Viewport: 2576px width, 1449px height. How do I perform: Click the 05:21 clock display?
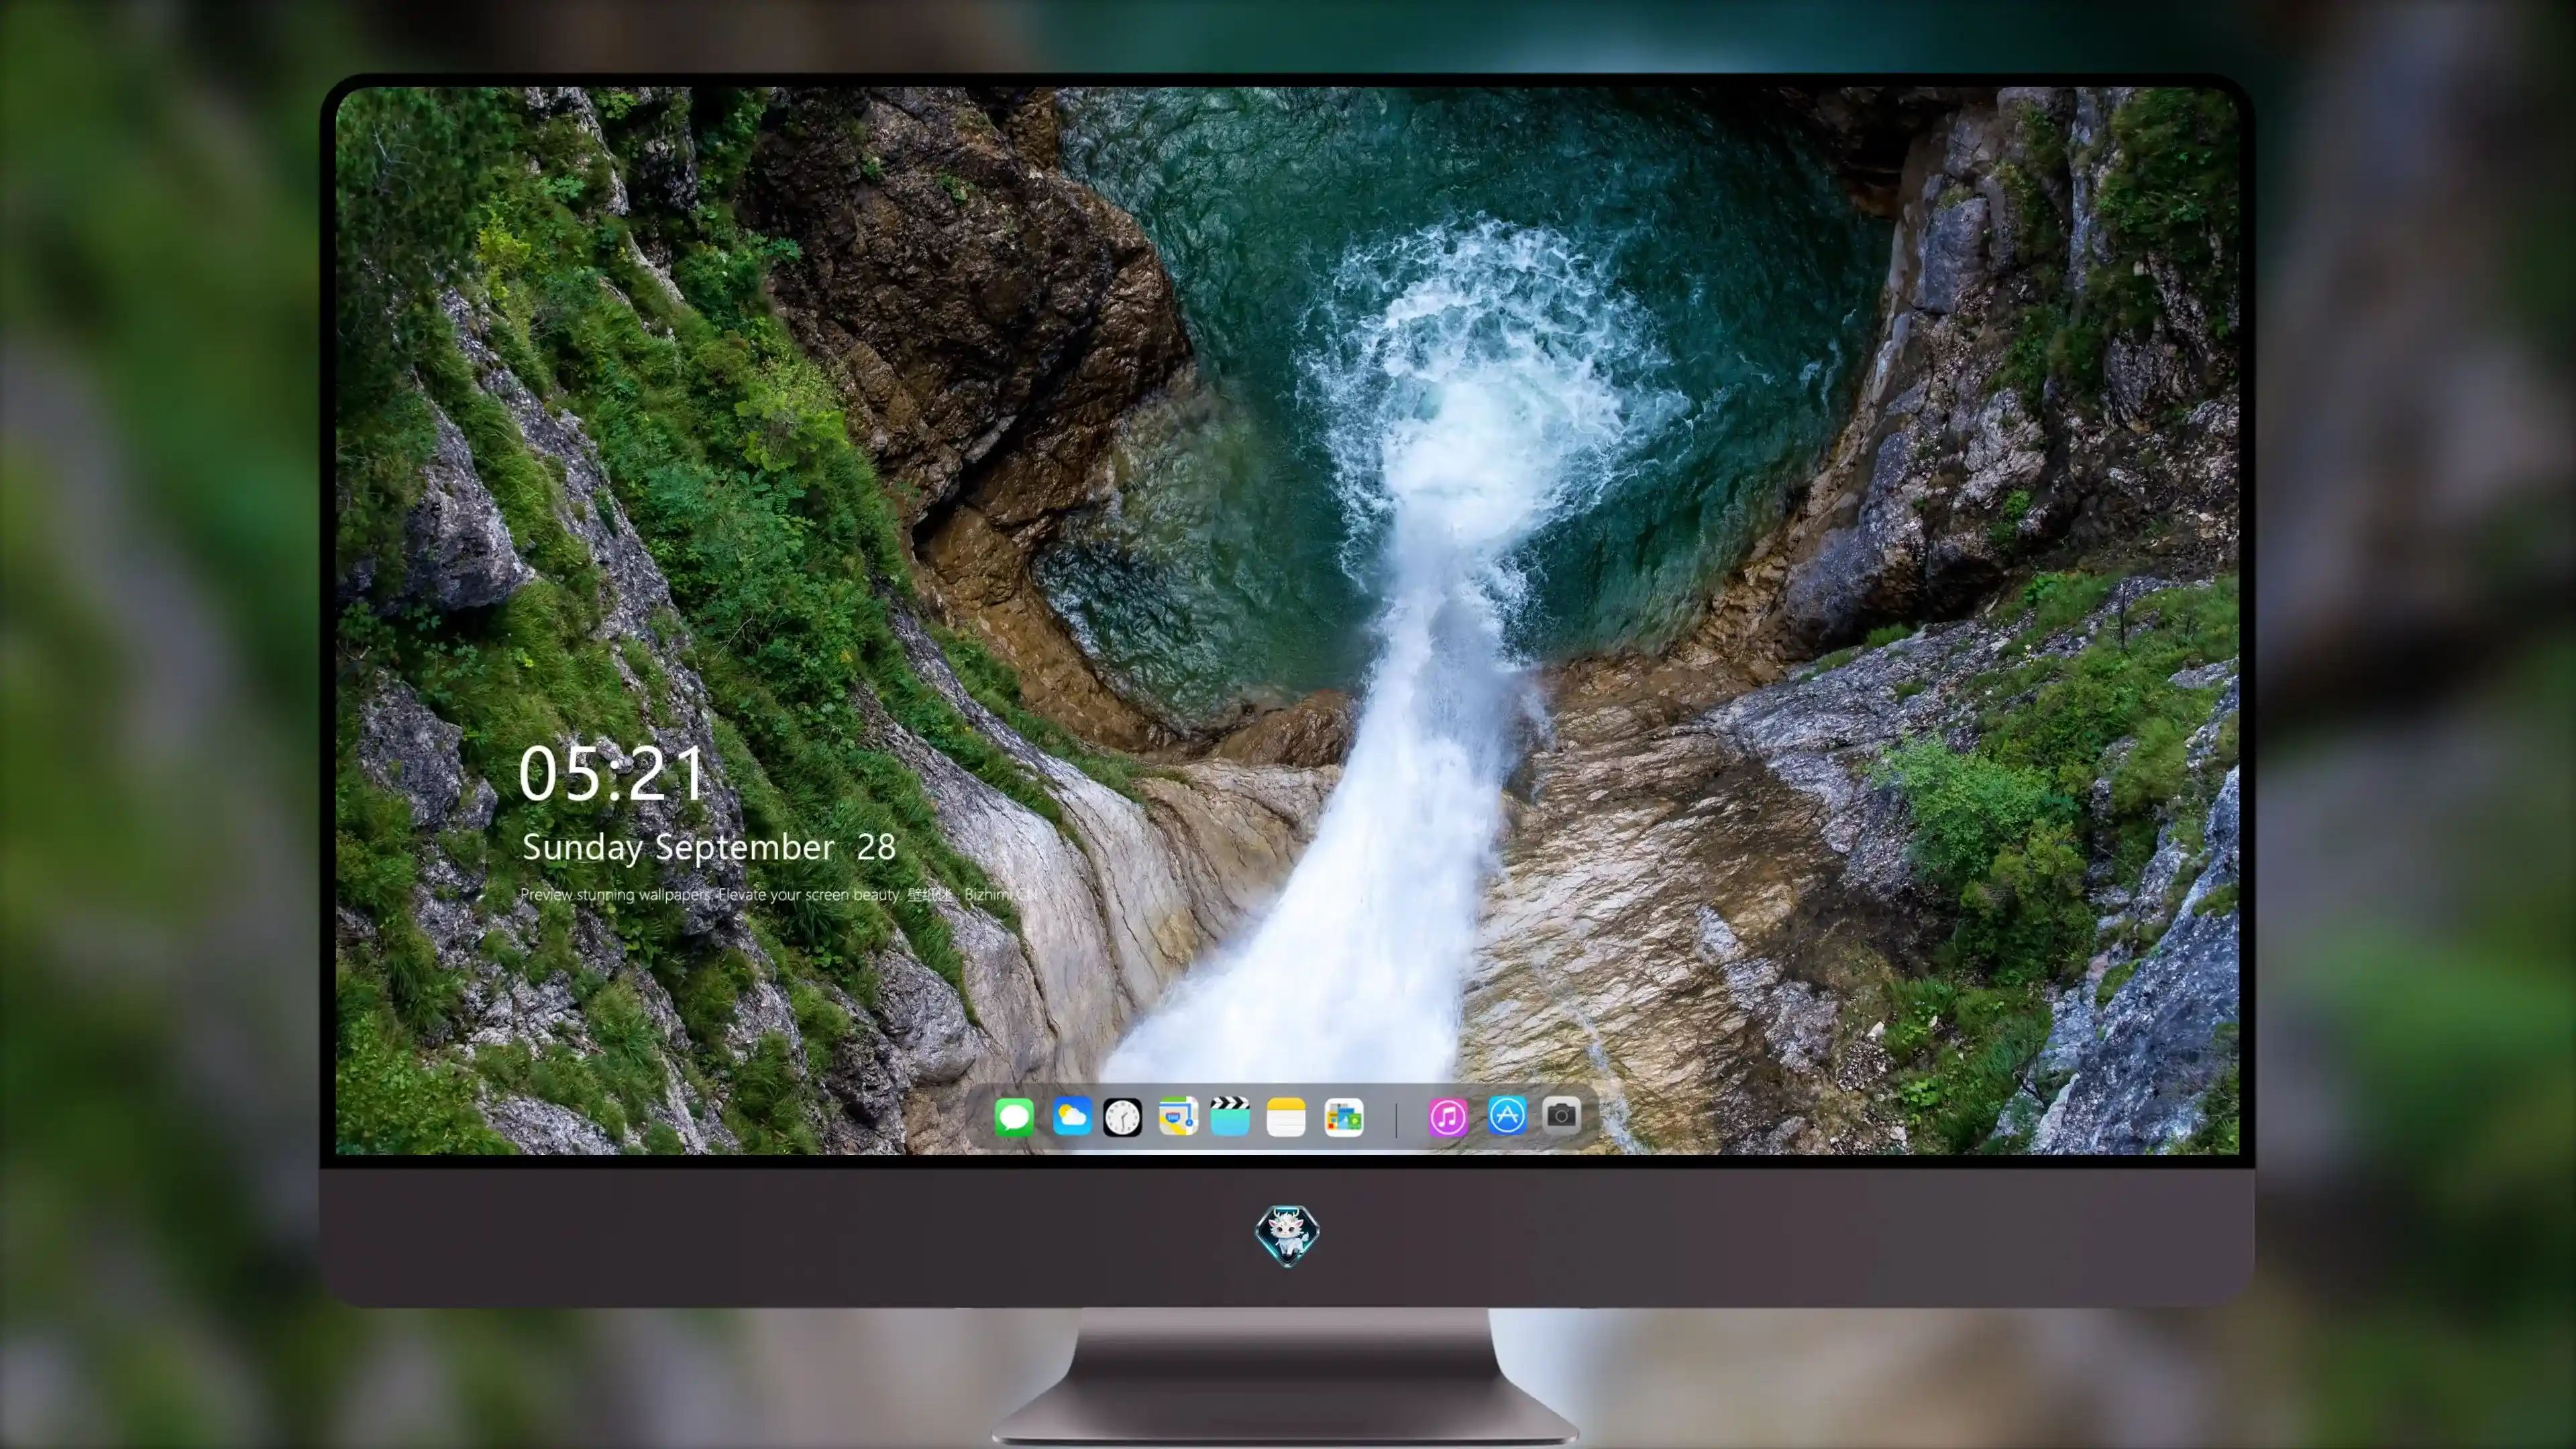(612, 773)
